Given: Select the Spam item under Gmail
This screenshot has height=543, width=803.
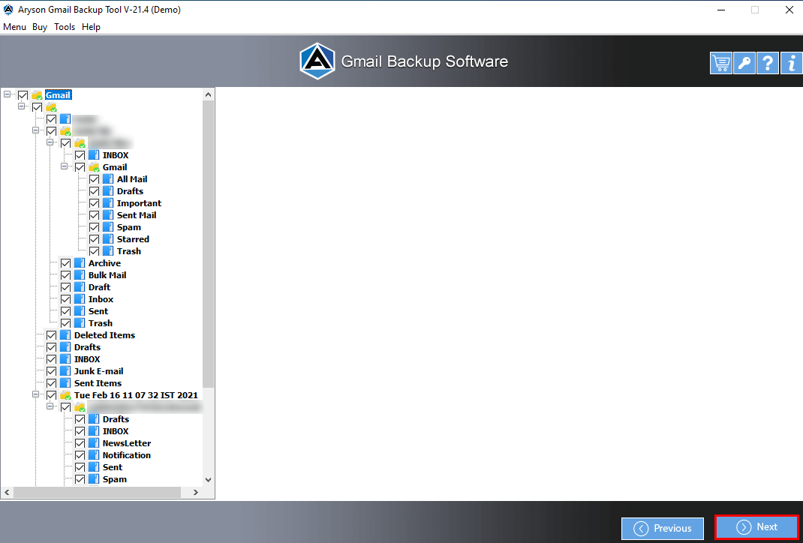Looking at the screenshot, I should point(129,227).
